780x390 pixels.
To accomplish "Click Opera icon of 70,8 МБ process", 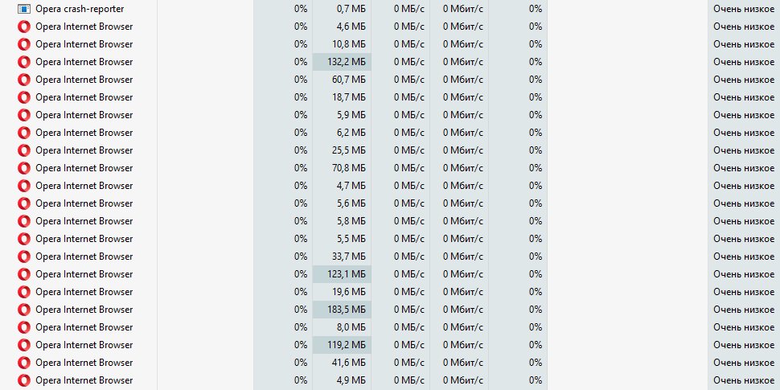I will [x=24, y=168].
